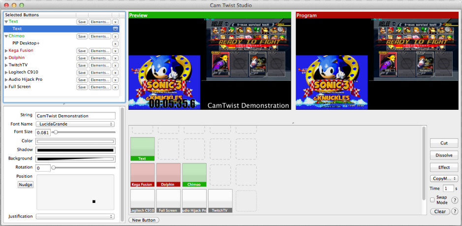Open the Shadow color swatch
The image size is (462, 226).
pyautogui.click(x=75, y=150)
